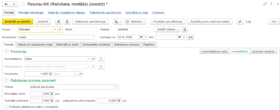Click the filter icon next to Nomenklatūra
Screen dimensions: 280x110
[x=101, y=59]
